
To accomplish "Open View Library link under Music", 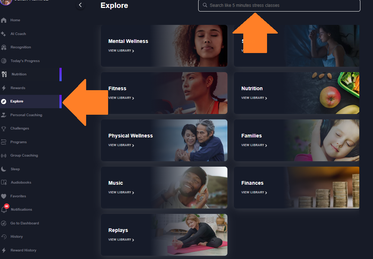I will point(121,192).
